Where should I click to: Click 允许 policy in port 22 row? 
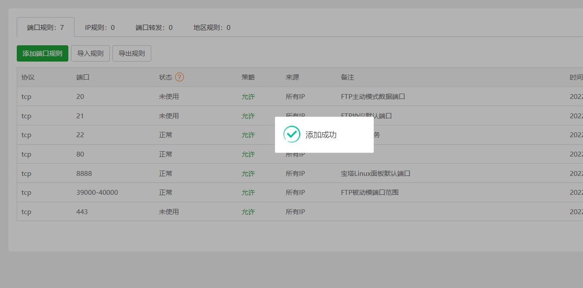248,135
